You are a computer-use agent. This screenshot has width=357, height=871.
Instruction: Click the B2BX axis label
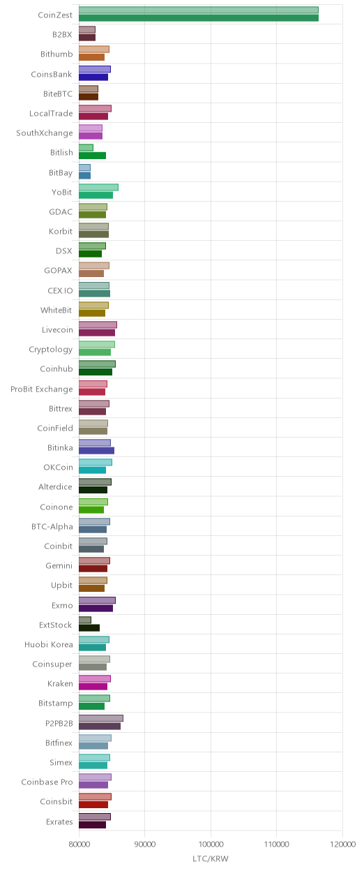63,34
